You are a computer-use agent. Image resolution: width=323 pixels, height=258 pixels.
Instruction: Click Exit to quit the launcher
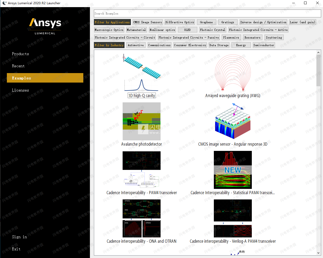[16, 249]
